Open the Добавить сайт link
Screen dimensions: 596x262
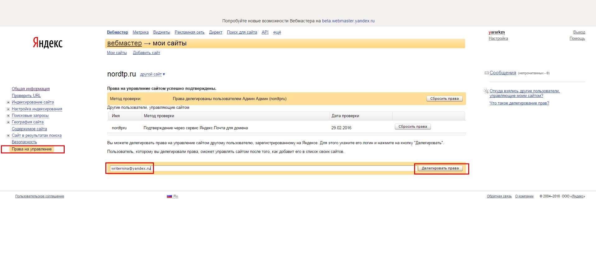(146, 53)
